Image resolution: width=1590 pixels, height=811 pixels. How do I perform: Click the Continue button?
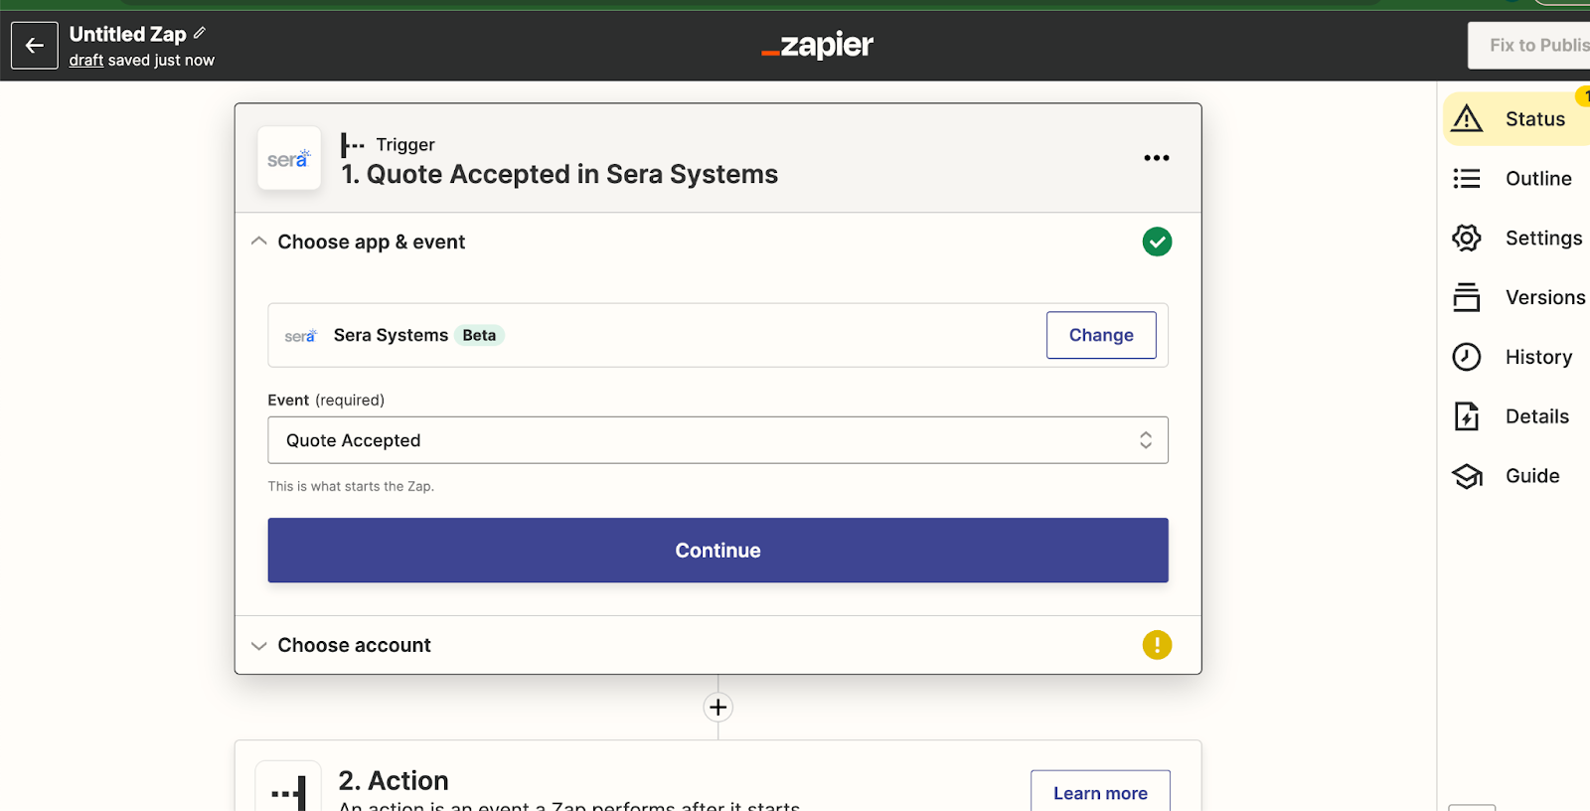(717, 551)
